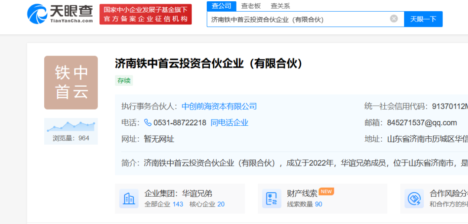
Task: Switch to 查老板 tab
Action: point(251,6)
